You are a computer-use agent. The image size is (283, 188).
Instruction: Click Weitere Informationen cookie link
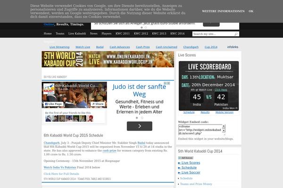pyautogui.click(x=223, y=11)
